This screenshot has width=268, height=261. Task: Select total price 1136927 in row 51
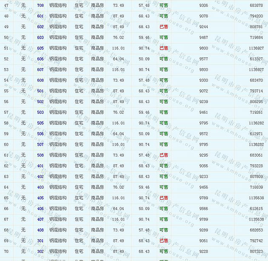click(256, 48)
